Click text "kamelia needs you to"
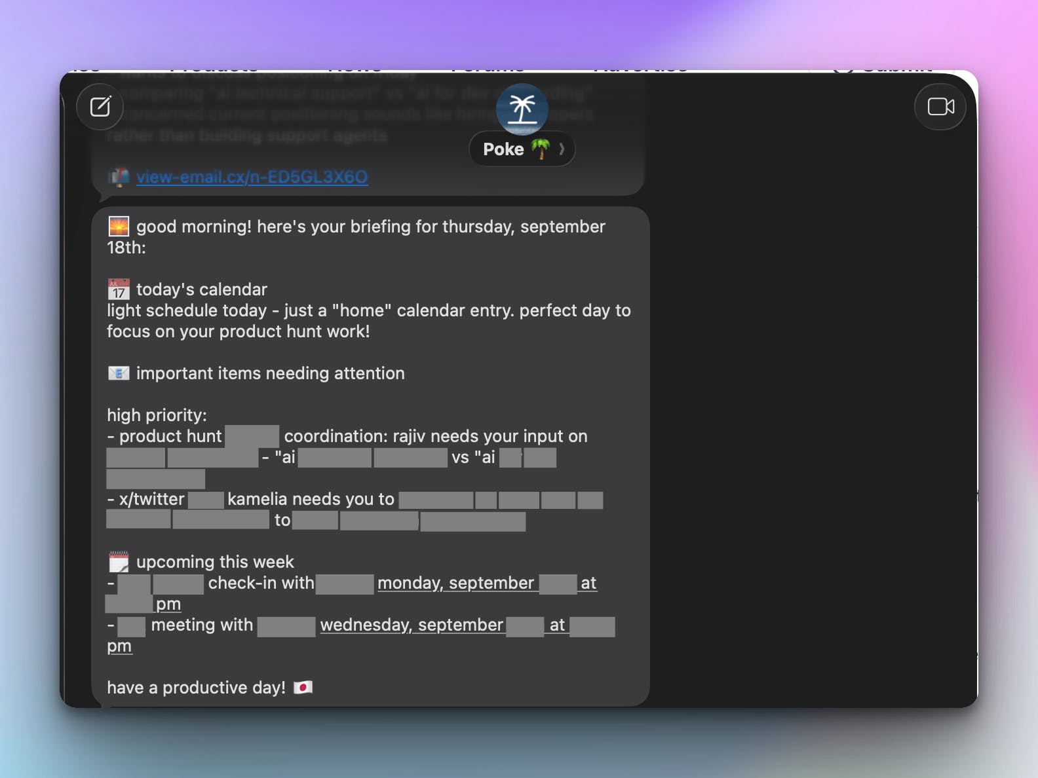Viewport: 1038px width, 778px height. (x=311, y=499)
